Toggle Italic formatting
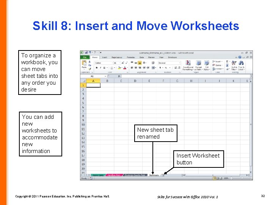Viewport: 273px width, 205px height. 100,68
